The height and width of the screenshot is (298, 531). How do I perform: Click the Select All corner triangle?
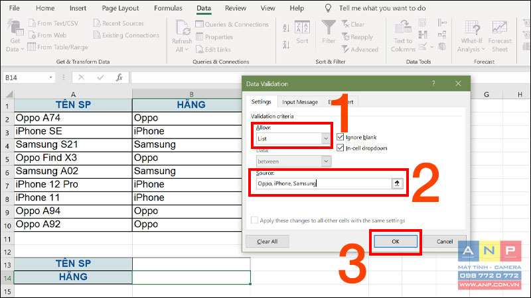coord(9,94)
